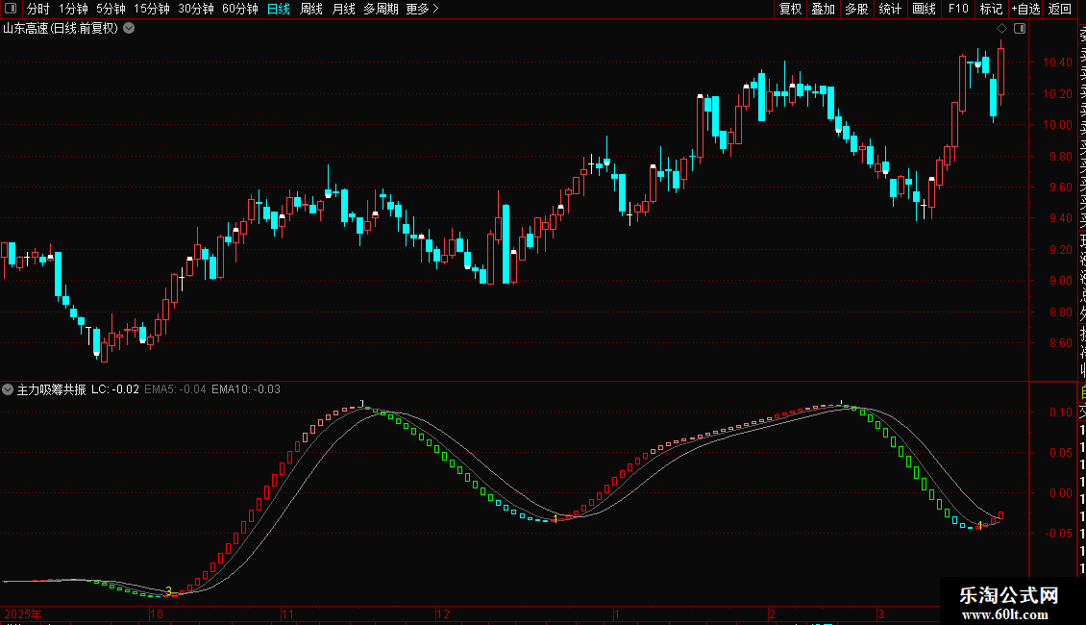This screenshot has height=625, width=1086.
Task: Select the 1分钟 period tab
Action: (x=73, y=9)
